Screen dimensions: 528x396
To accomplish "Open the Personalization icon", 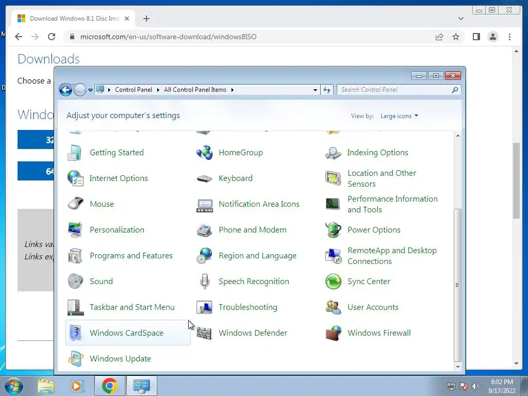I will pyautogui.click(x=75, y=230).
